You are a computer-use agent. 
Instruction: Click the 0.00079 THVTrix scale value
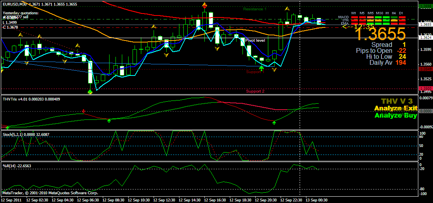point(425,98)
